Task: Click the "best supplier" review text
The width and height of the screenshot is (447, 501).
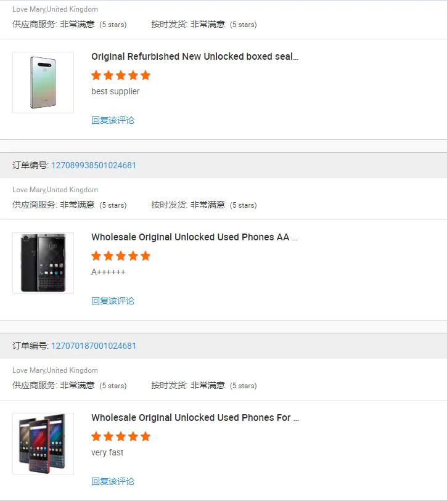Action: tap(115, 91)
